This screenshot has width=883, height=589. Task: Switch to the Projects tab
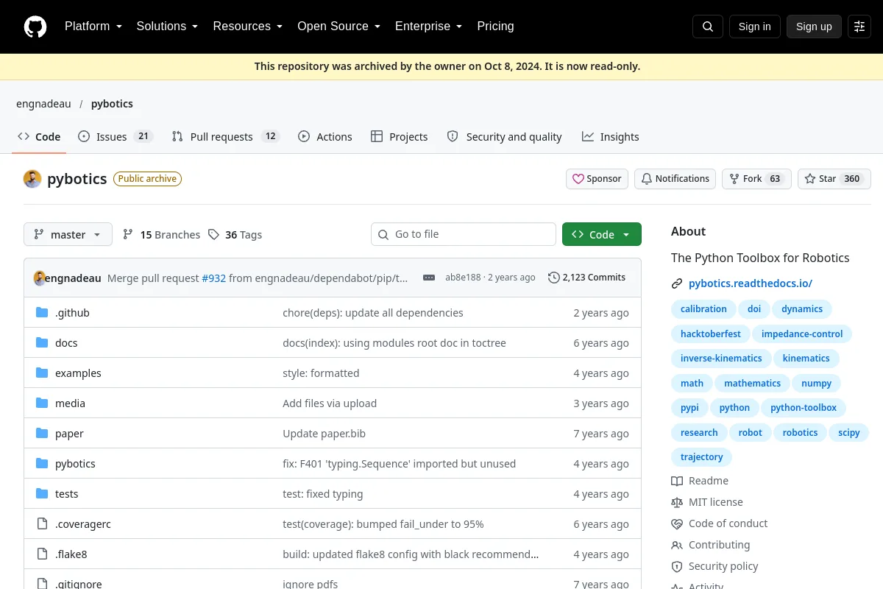pos(400,137)
